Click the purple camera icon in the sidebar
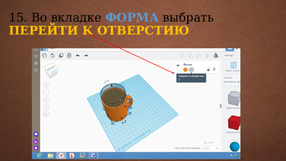This screenshot has height=161, width=286. [36, 141]
